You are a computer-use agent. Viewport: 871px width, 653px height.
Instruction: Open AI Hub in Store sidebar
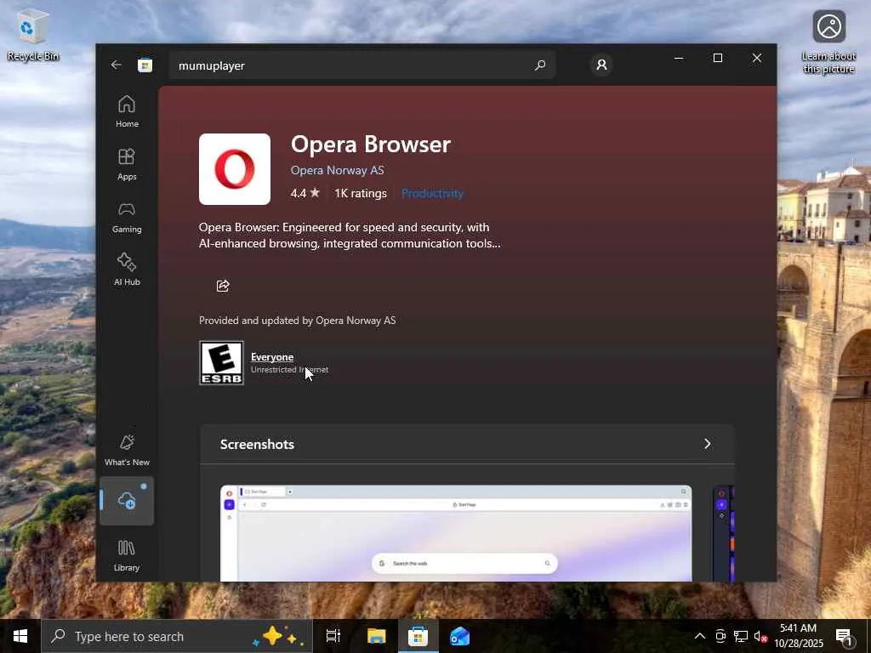coord(127,270)
